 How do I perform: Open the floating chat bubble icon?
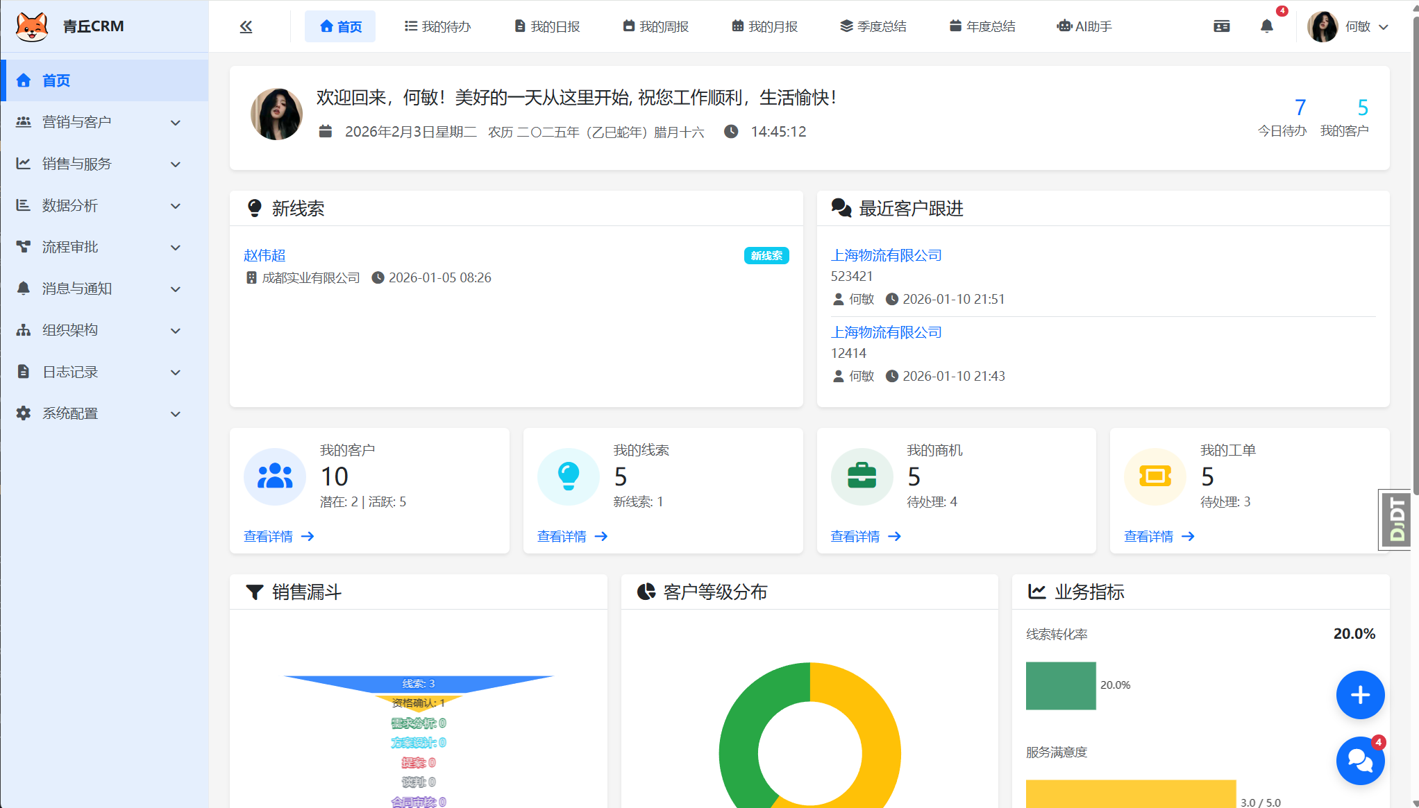coord(1360,761)
